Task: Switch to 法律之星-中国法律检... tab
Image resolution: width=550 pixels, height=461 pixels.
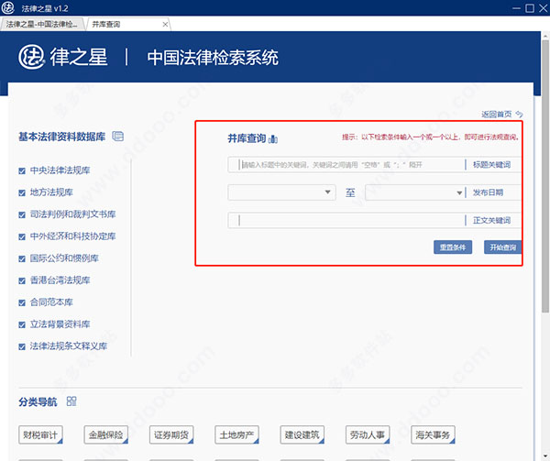Action: [x=42, y=24]
